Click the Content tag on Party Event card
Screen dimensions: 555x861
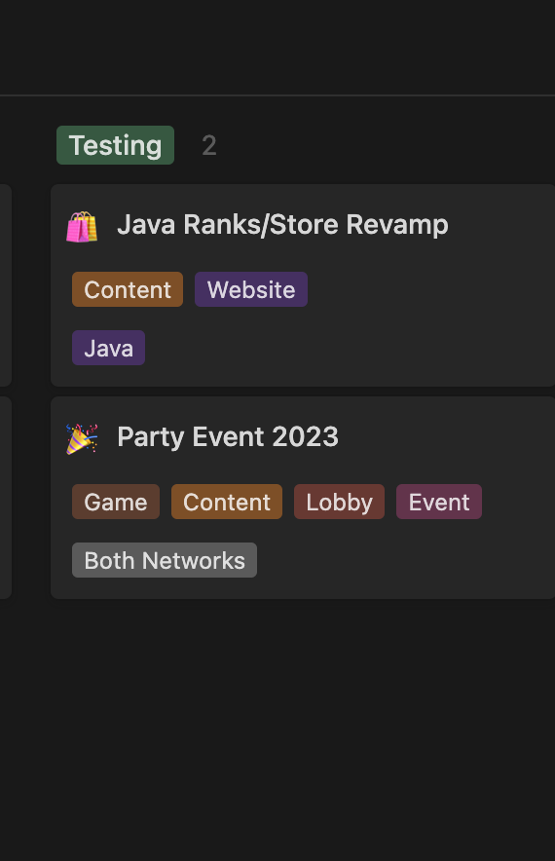pos(227,502)
